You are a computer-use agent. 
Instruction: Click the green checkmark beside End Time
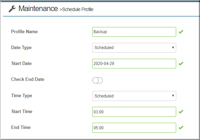tap(181, 128)
